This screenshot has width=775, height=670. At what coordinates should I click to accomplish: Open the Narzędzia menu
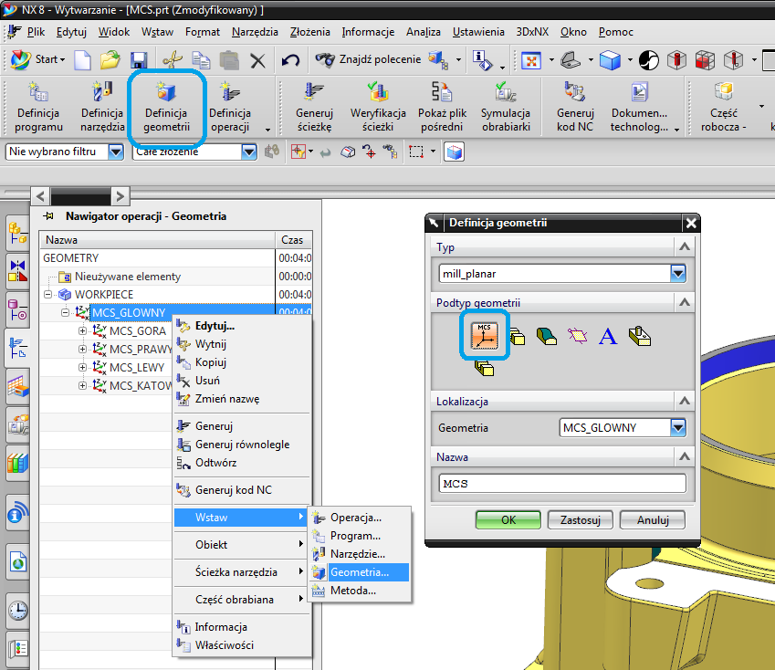255,32
